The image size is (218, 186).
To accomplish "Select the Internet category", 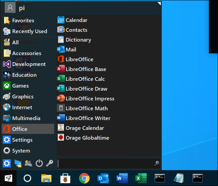I will 22,107.
